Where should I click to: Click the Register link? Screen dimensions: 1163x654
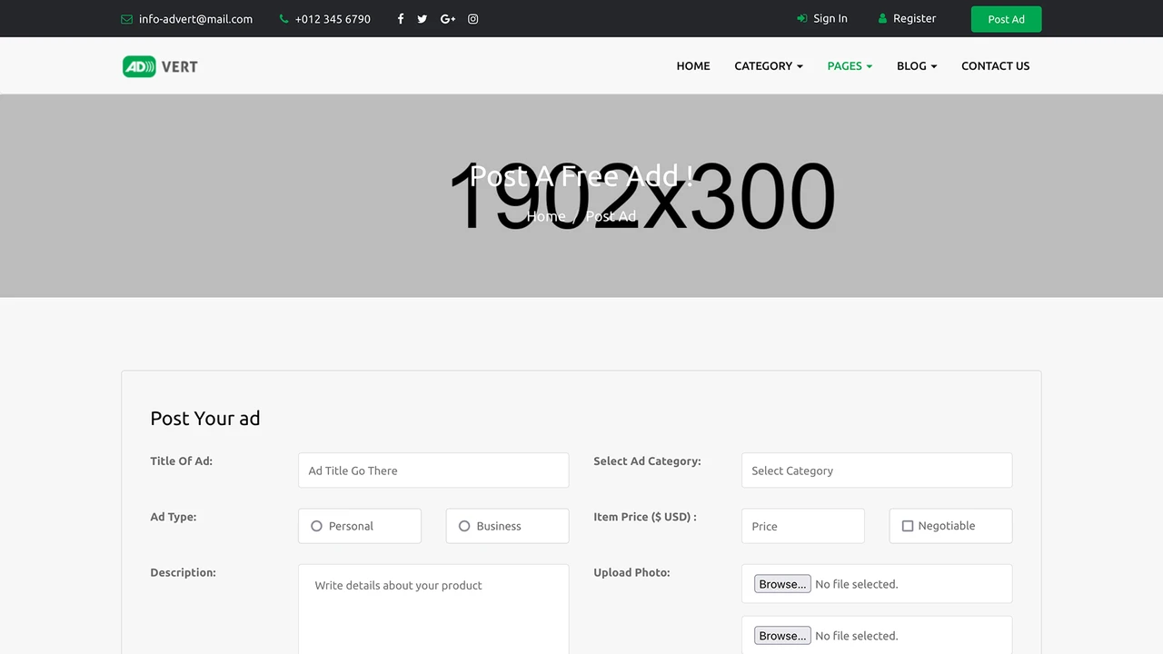[914, 18]
